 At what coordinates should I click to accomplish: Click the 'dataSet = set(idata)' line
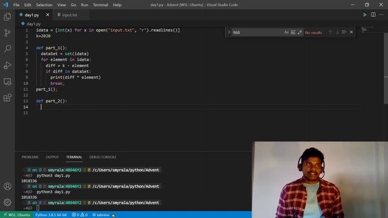65,54
